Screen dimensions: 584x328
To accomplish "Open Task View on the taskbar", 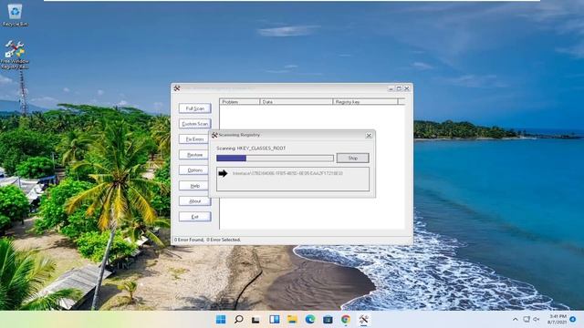I will [x=255, y=320].
